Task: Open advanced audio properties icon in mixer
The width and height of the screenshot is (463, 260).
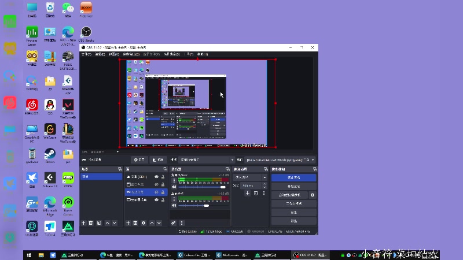Action: pyautogui.click(x=174, y=223)
